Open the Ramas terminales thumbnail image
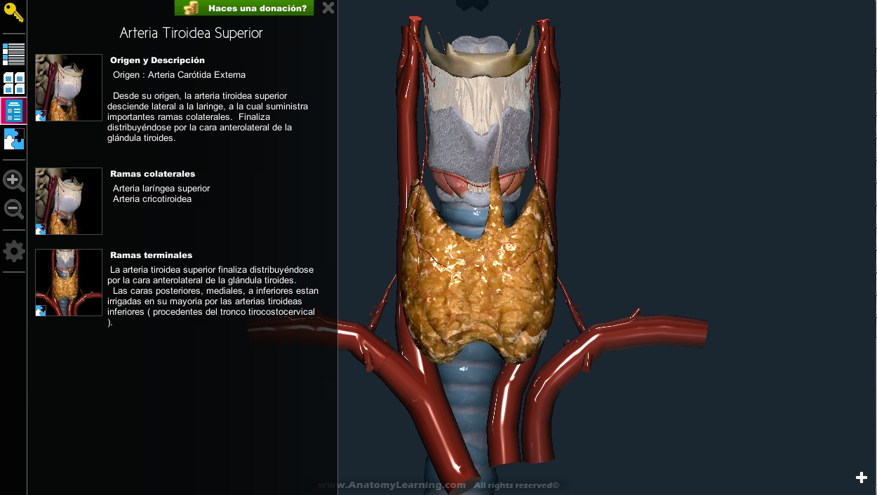 click(69, 283)
